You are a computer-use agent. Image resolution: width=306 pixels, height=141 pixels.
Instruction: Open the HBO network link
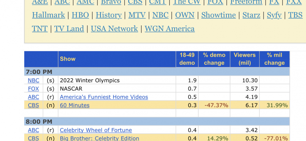coord(80,15)
